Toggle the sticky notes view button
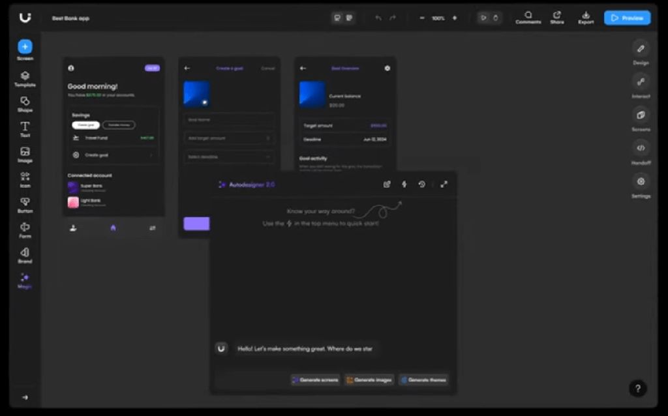 click(x=350, y=18)
